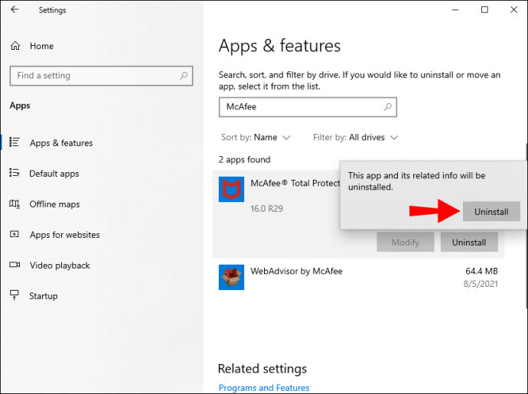
Task: Minimize the Settings window
Action: point(455,10)
